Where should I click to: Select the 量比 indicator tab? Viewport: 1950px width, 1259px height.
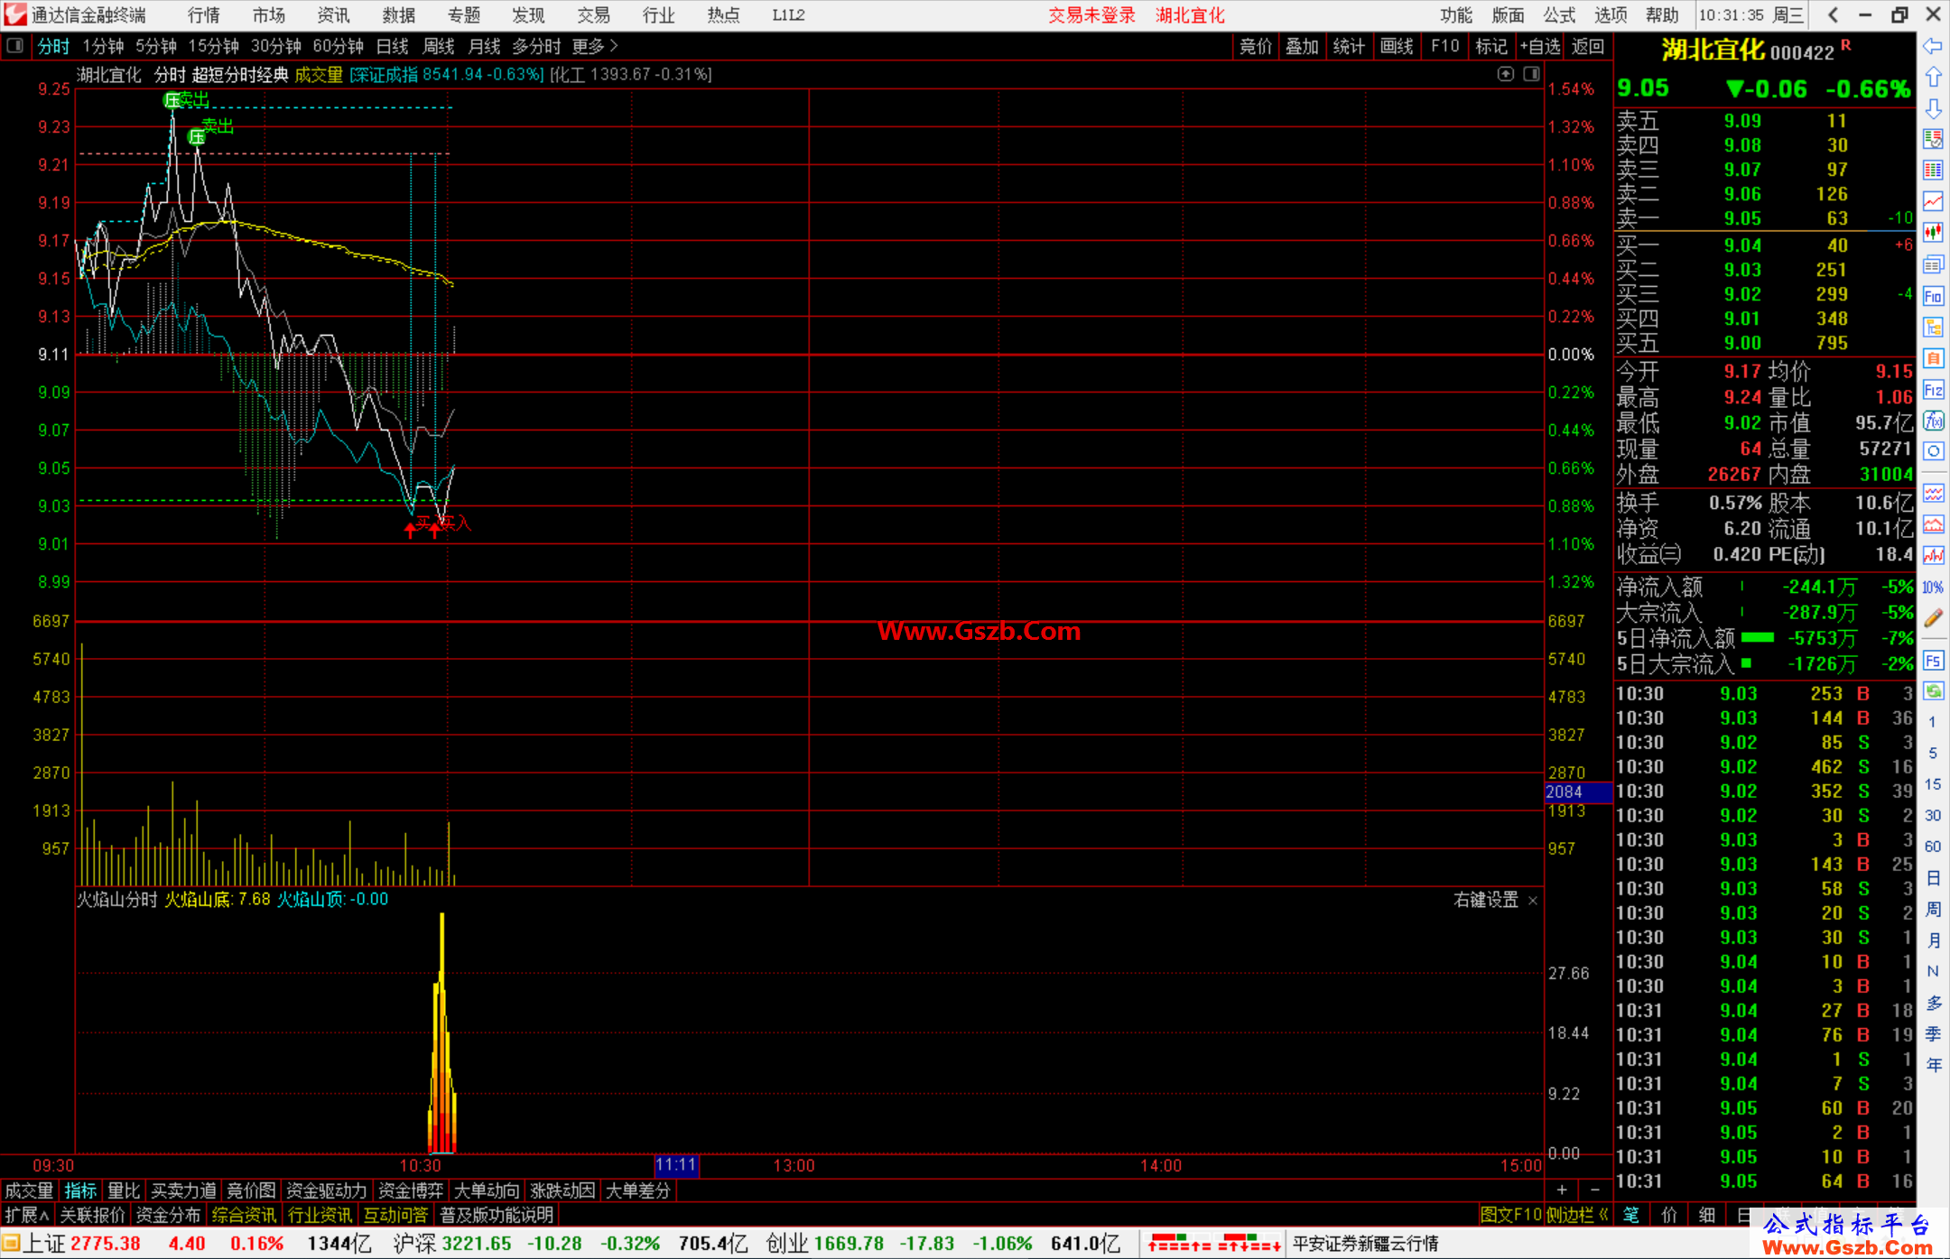tap(125, 1190)
